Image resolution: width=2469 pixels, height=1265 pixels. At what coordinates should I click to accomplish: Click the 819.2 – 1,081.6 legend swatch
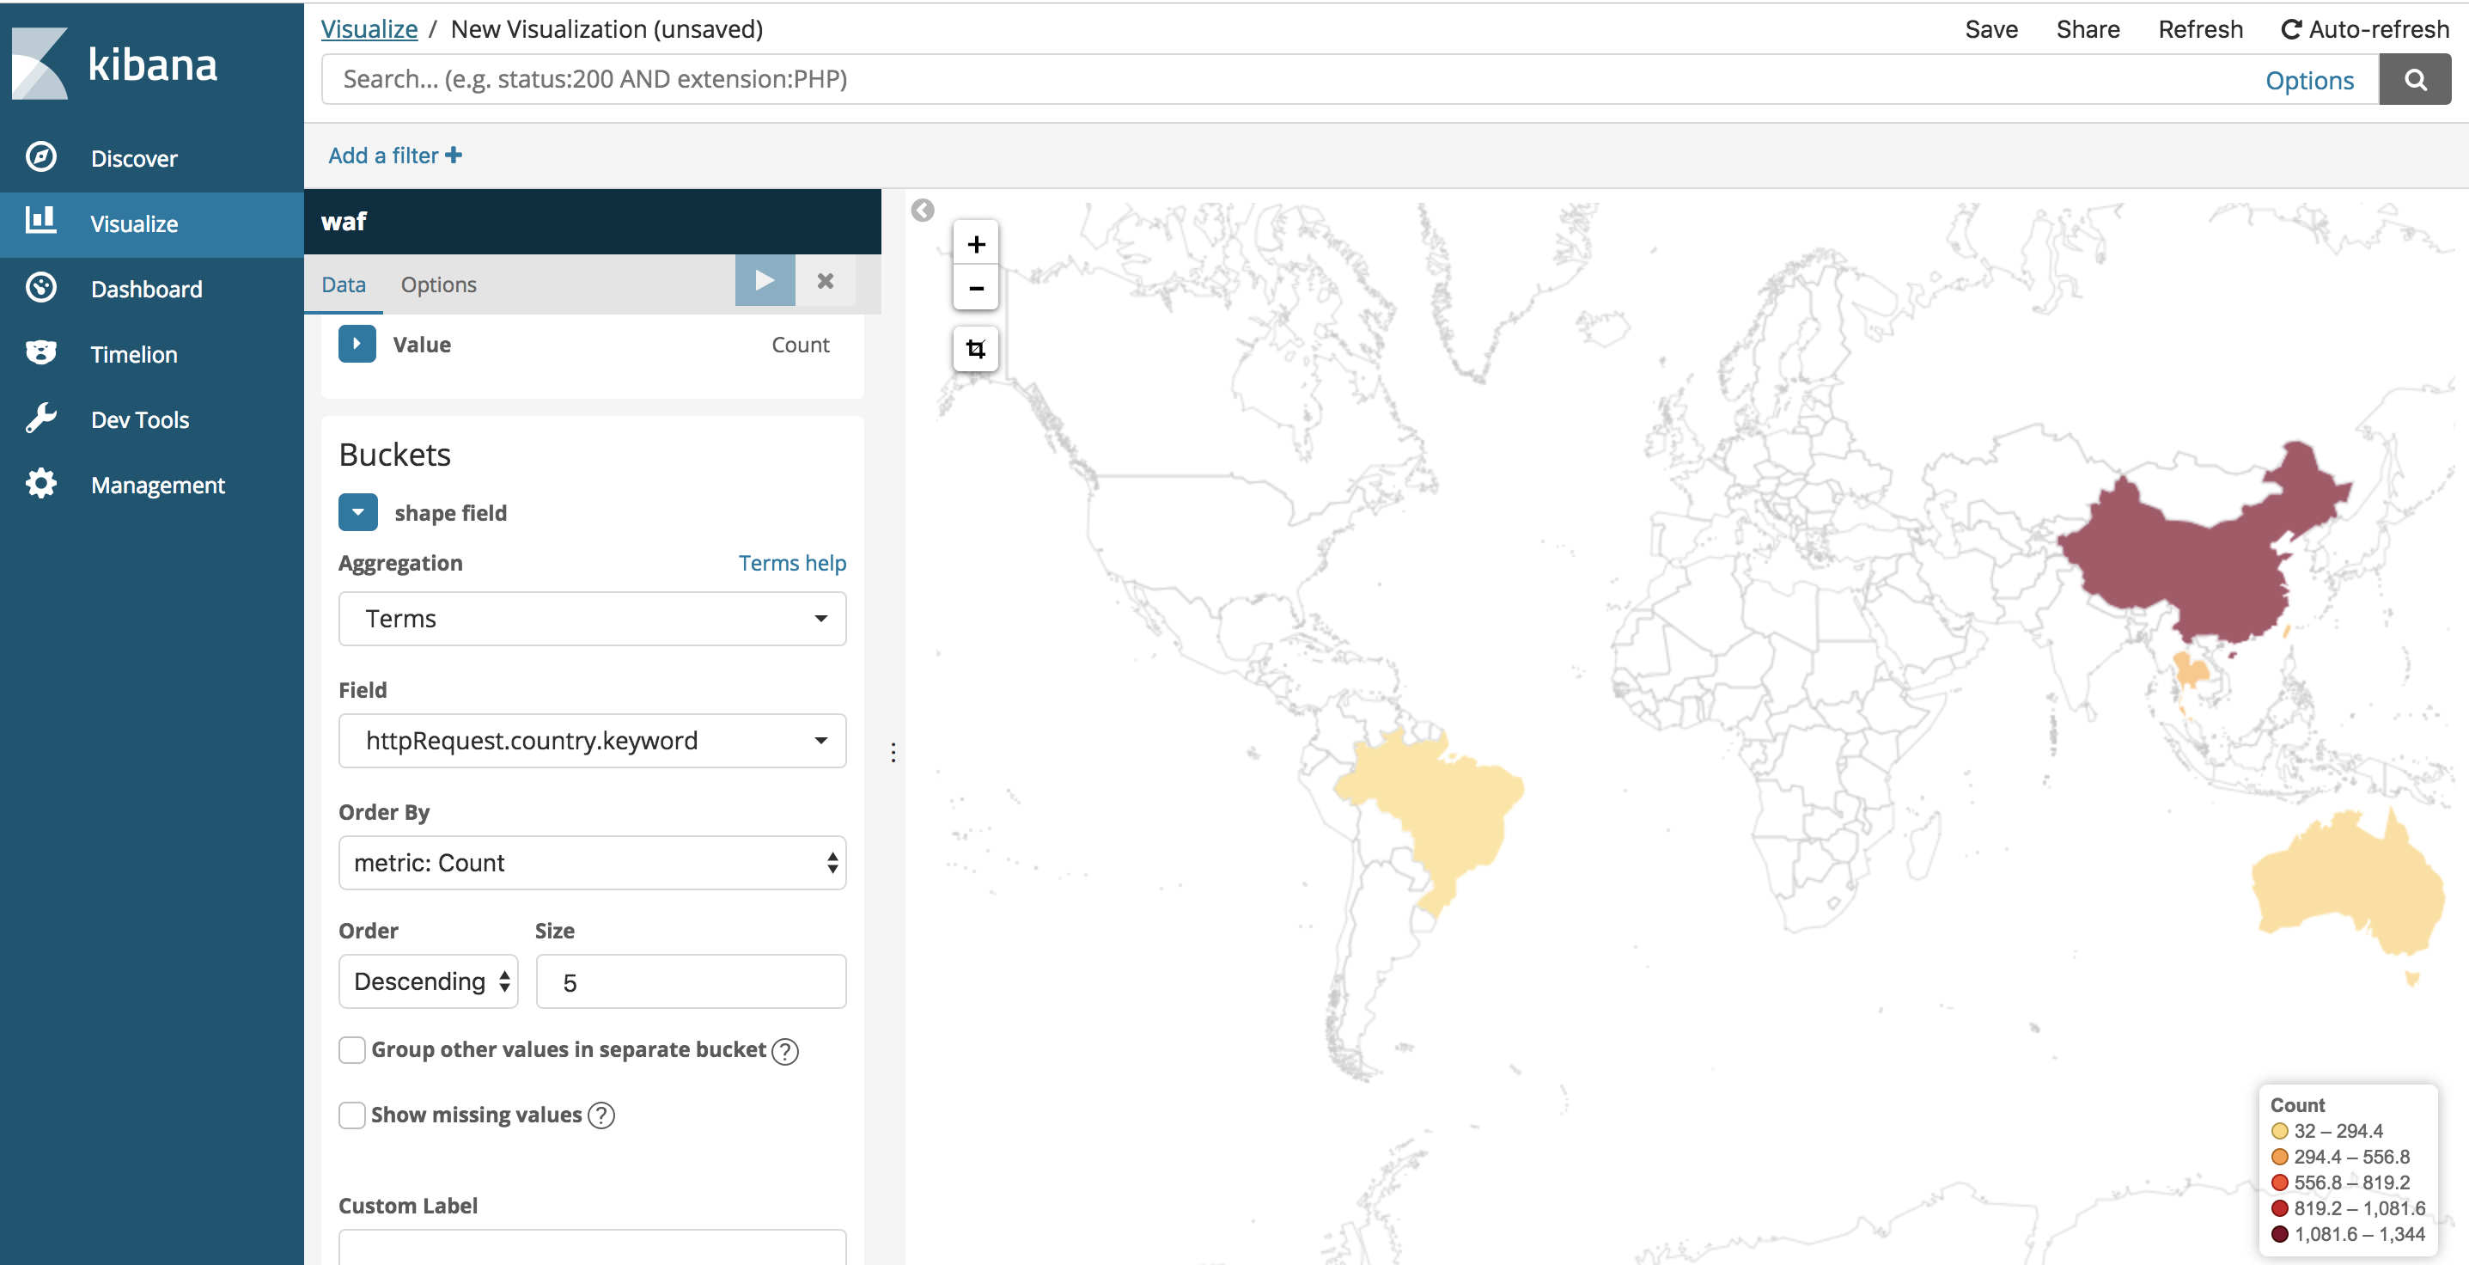coord(2280,1208)
